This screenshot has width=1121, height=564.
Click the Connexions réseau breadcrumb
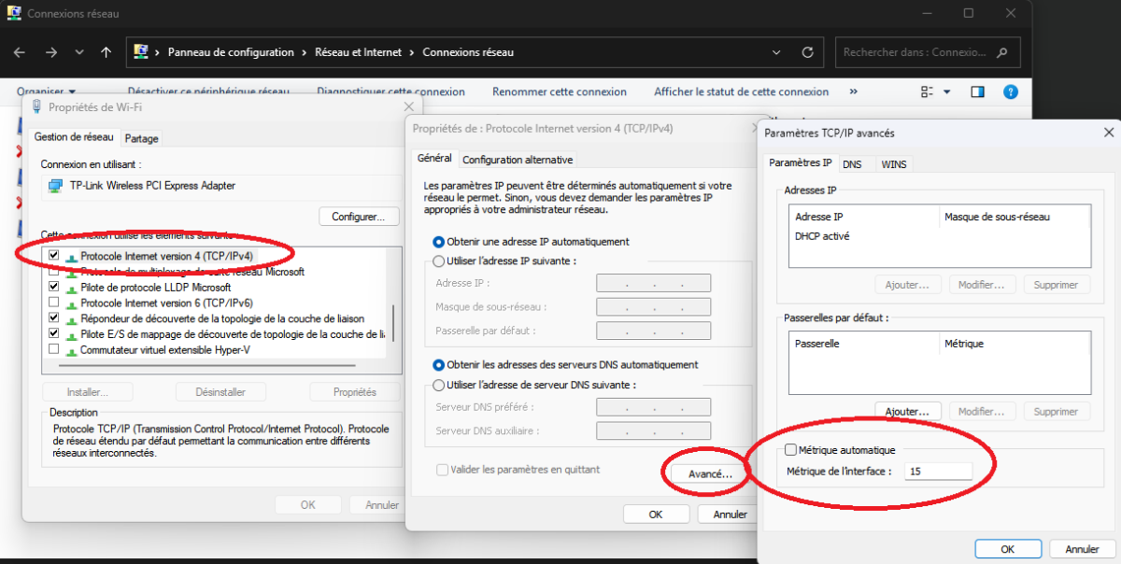coord(468,52)
